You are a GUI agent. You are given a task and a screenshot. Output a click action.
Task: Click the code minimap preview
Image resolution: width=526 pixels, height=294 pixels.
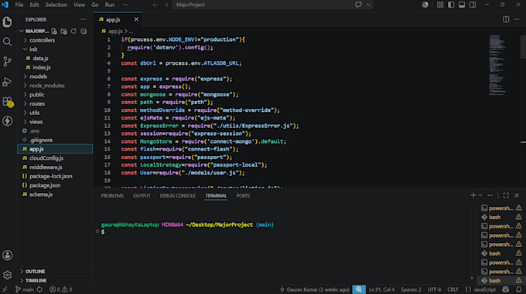[497, 65]
